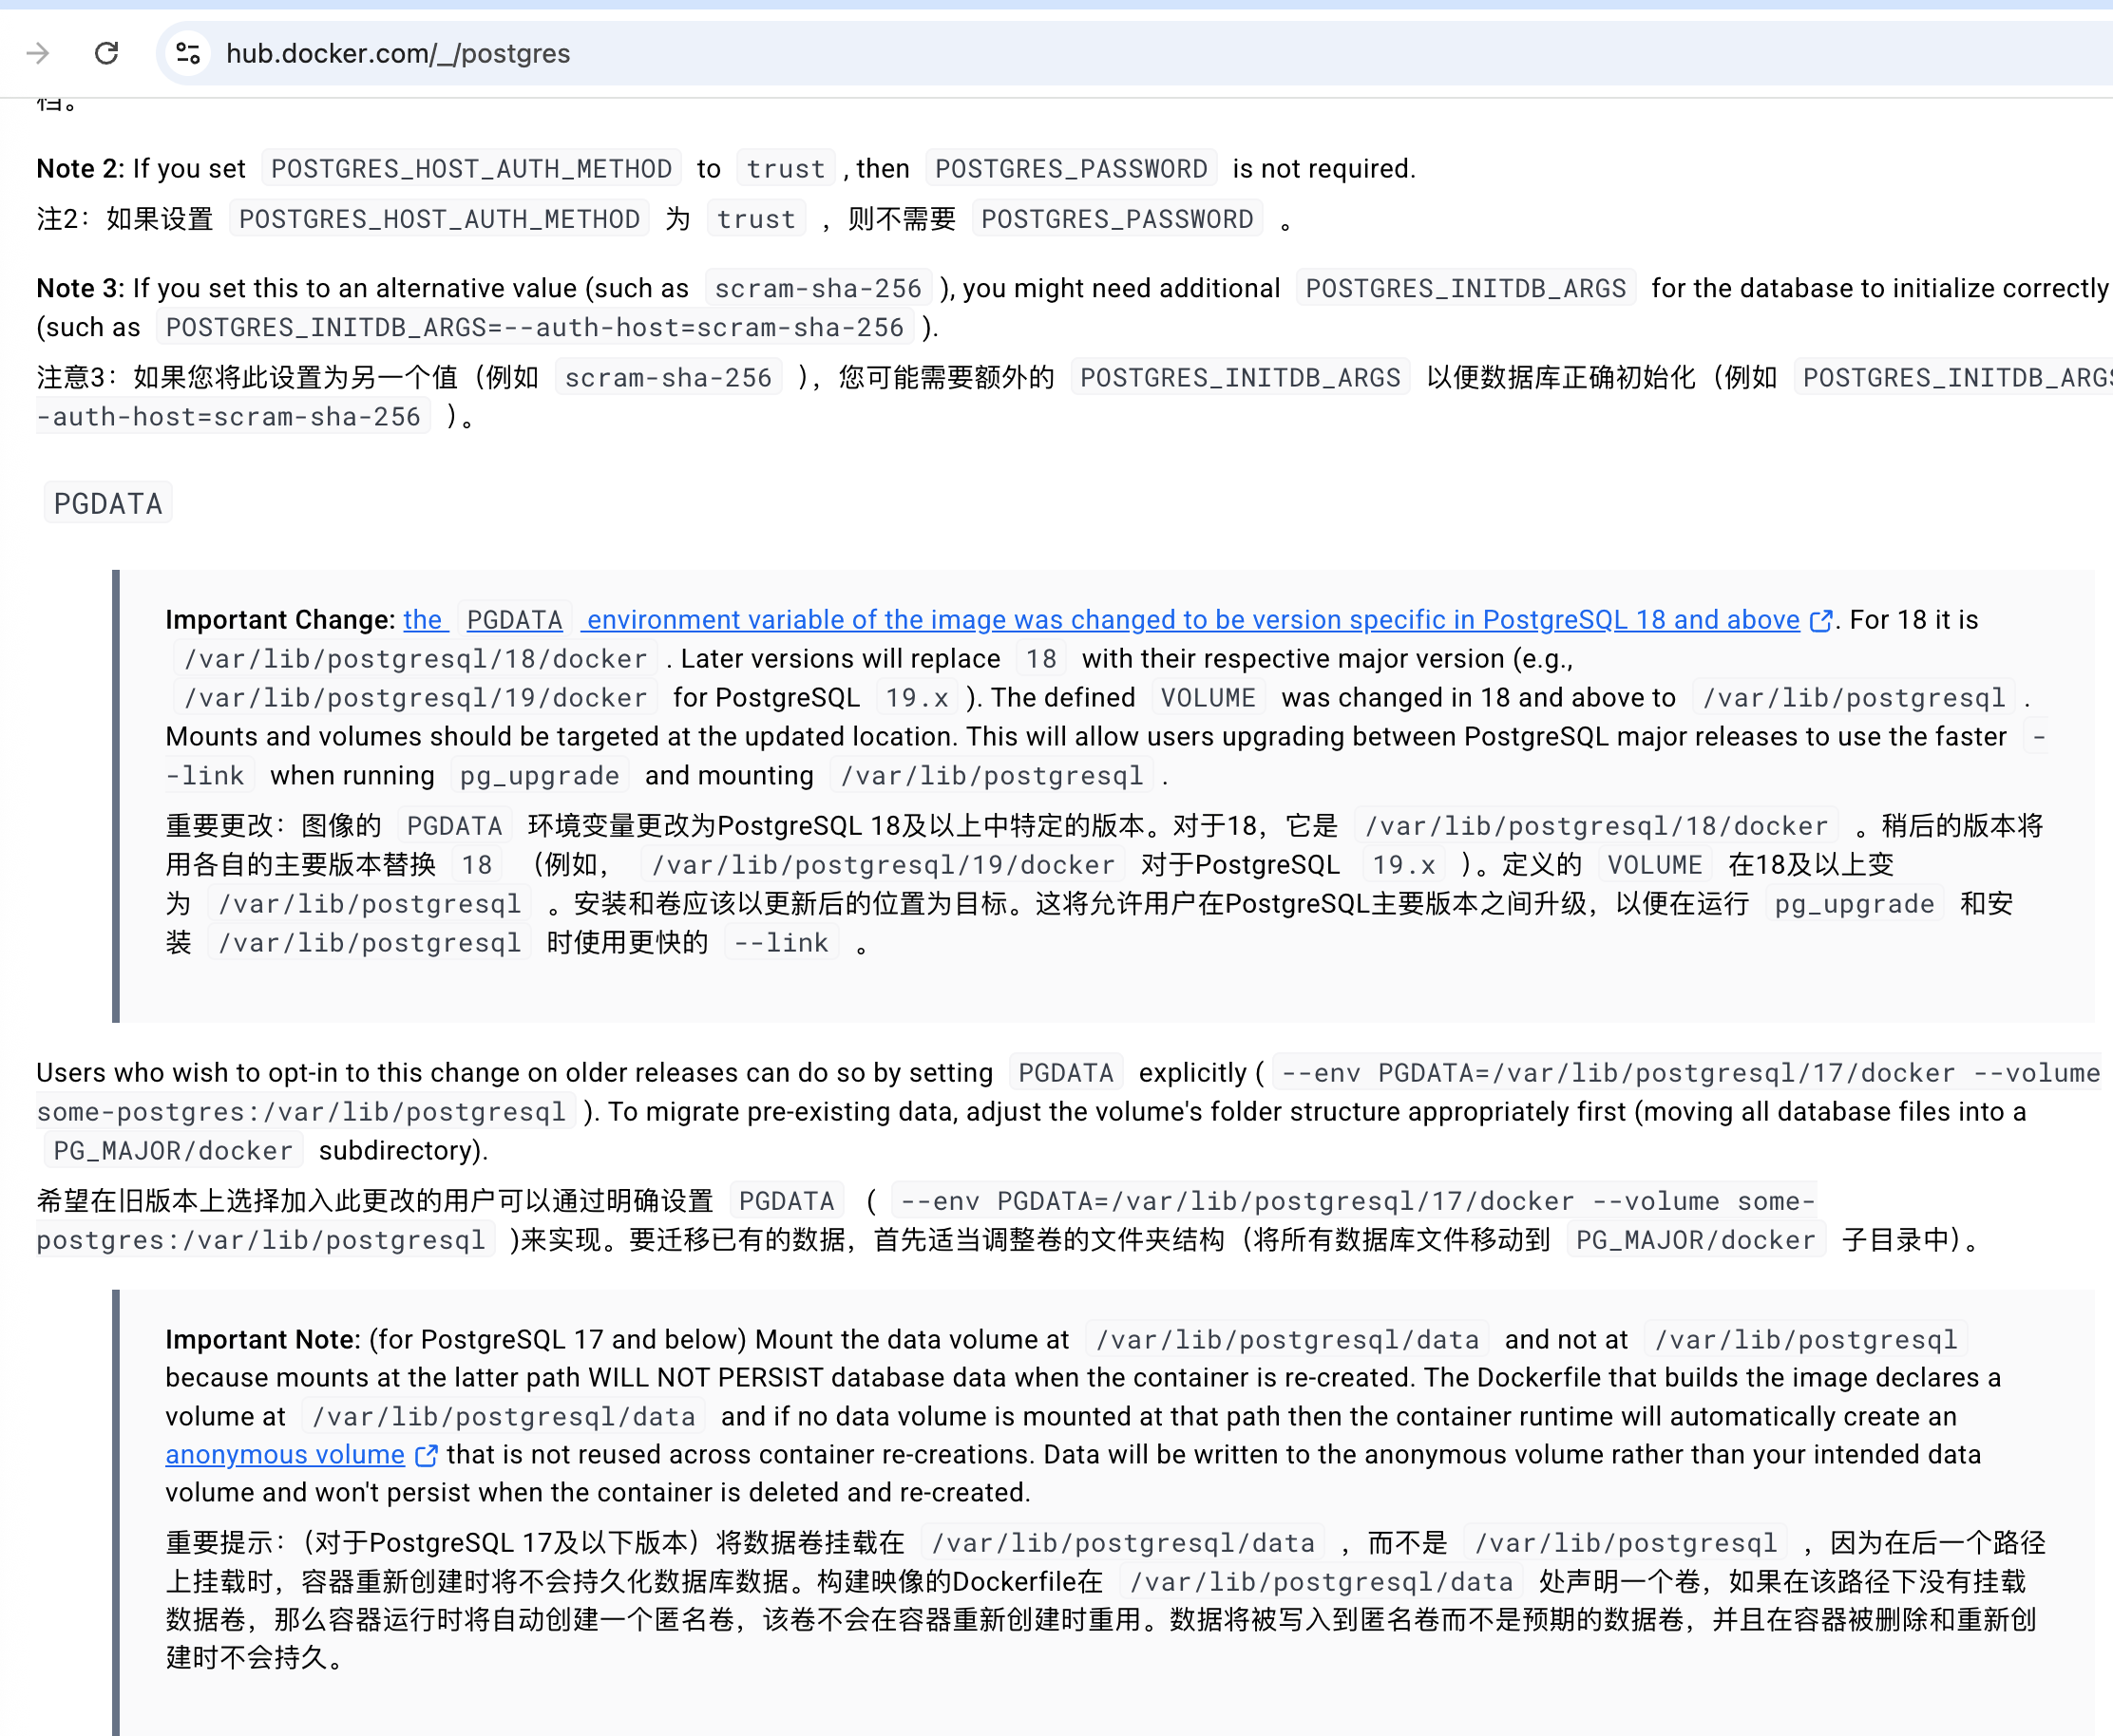Click the word "the" starting the Important Change link
This screenshot has height=1736, width=2113.
[x=422, y=620]
